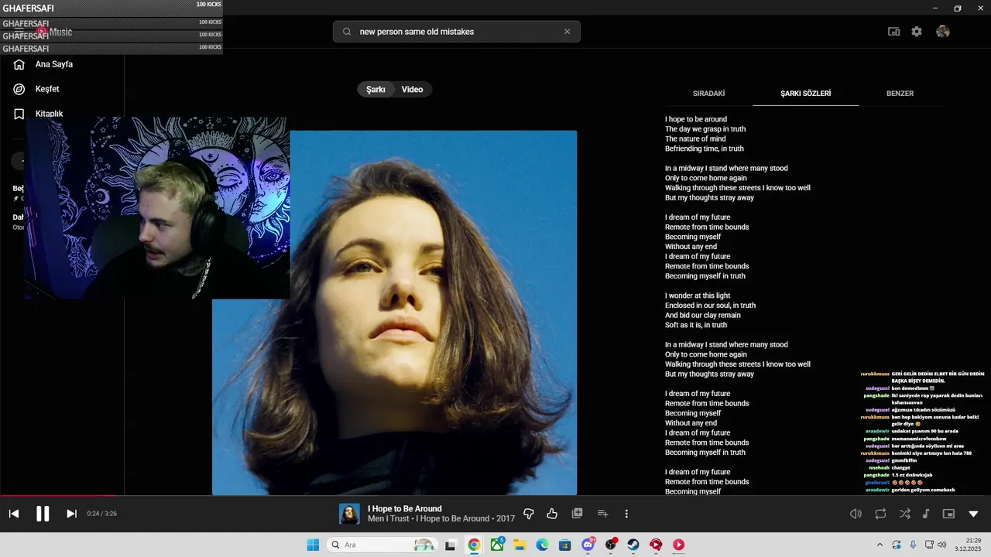Open the Xbox app from the taskbar
Image resolution: width=991 pixels, height=557 pixels.
point(497,545)
